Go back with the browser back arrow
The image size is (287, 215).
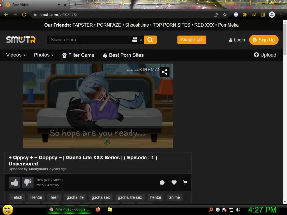coord(6,15)
